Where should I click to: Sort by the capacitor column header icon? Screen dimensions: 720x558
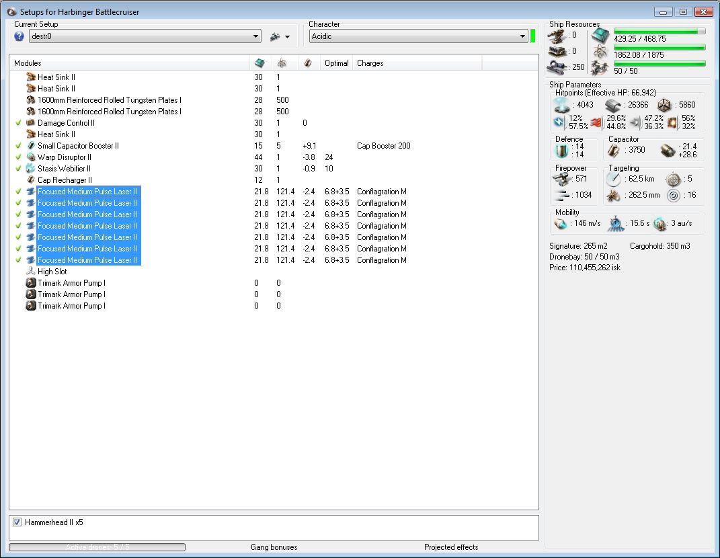[x=308, y=63]
